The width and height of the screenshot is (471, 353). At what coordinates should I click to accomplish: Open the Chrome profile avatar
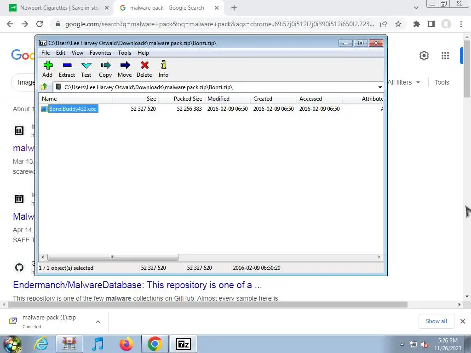coord(446,24)
